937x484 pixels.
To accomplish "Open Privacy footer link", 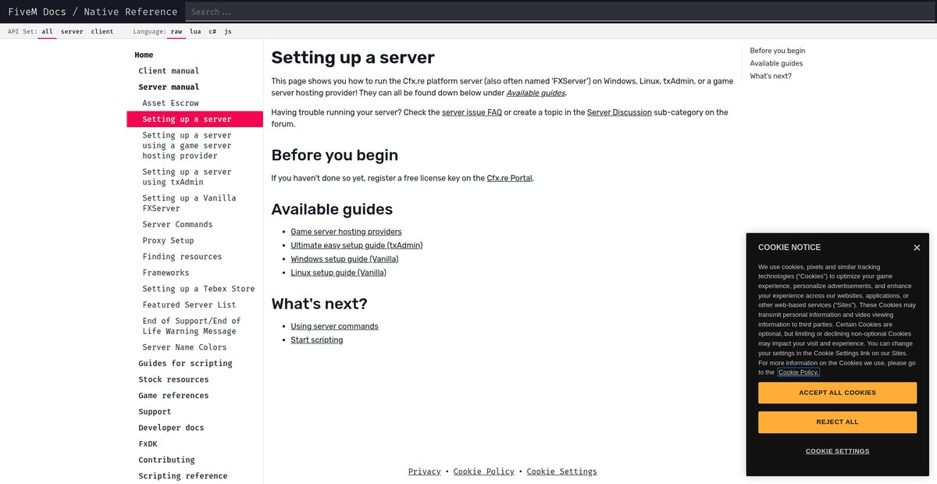I will [425, 472].
